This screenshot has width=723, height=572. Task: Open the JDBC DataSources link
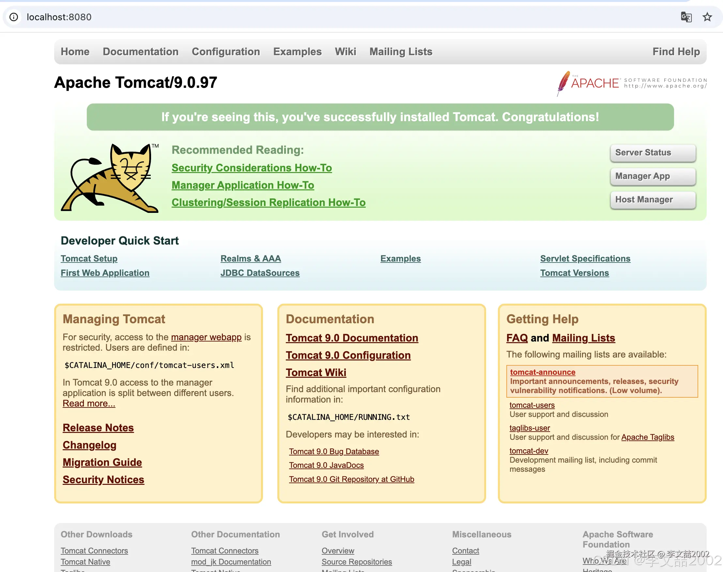tap(260, 273)
